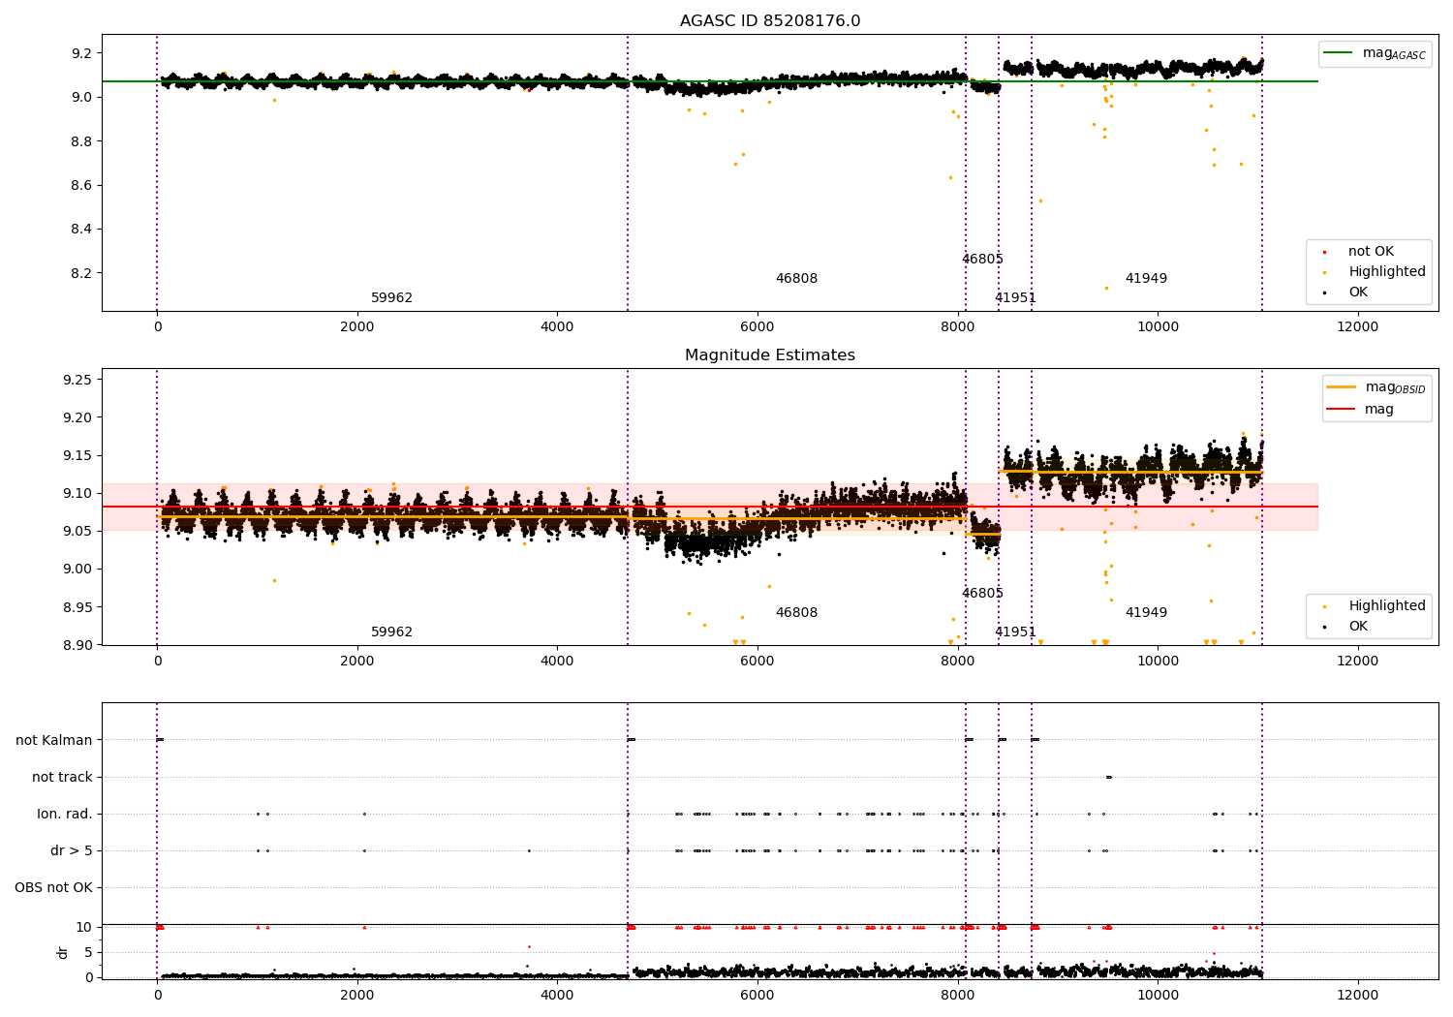Click the 9.15 y-axis tick label
This screenshot has width=1453, height=1017.
pyautogui.click(x=77, y=455)
